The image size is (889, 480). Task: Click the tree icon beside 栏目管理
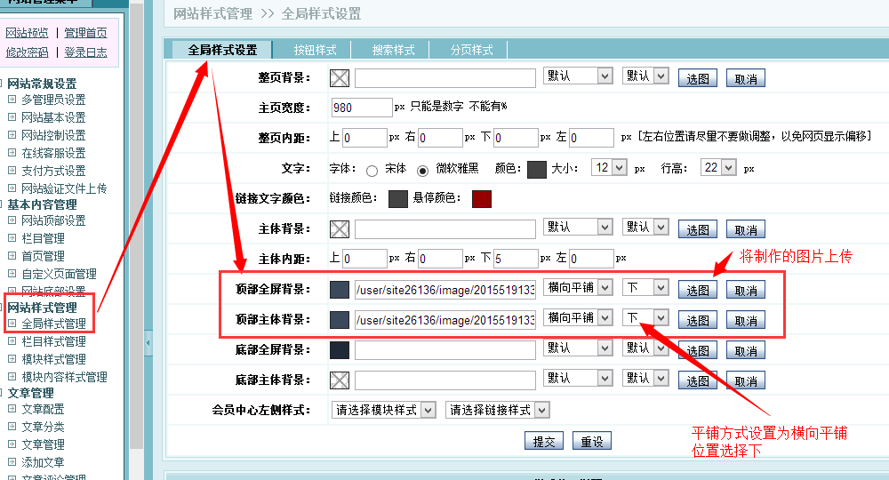[x=12, y=238]
